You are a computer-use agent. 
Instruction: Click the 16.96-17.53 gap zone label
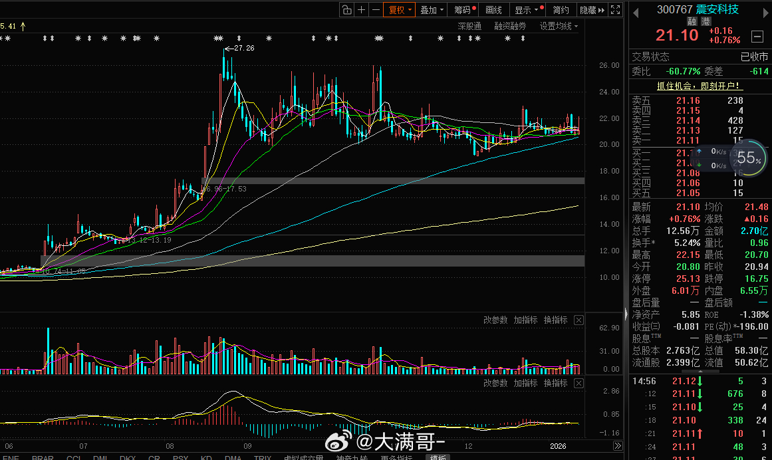225,189
